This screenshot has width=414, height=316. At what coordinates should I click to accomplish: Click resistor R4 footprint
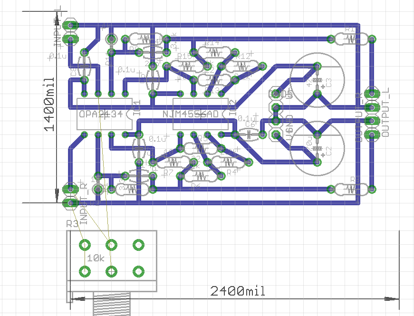[x=227, y=162]
